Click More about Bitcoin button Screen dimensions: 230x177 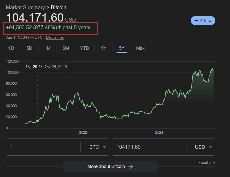pos(111,166)
